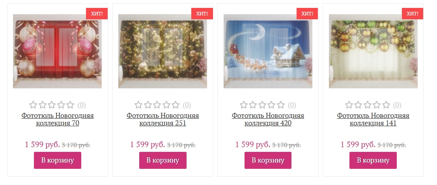Give collection 251 a first-star rating

tap(138, 105)
